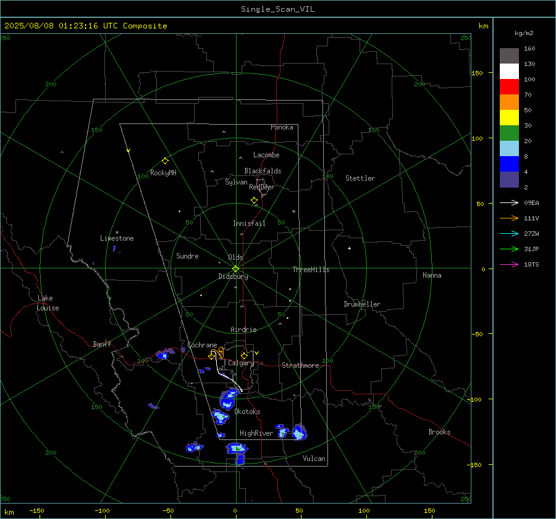Click the HighRiver town label

click(x=256, y=433)
